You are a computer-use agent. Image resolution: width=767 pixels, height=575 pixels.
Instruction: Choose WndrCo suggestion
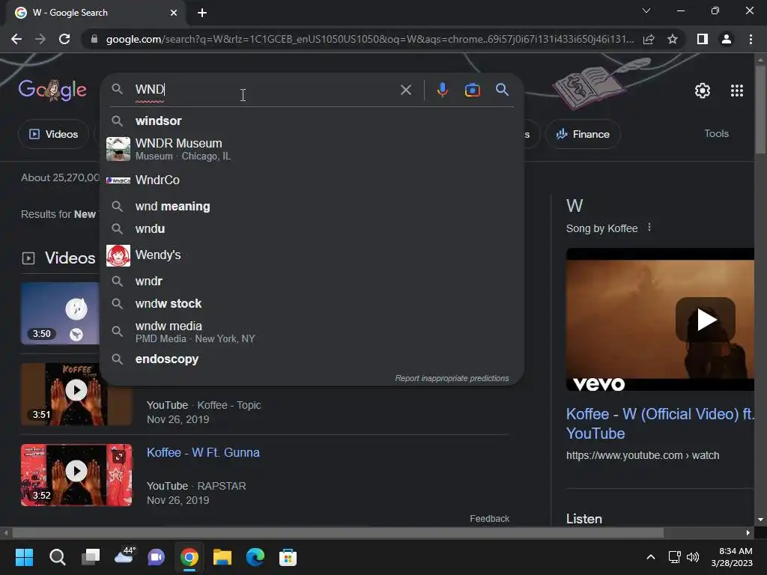point(312,180)
